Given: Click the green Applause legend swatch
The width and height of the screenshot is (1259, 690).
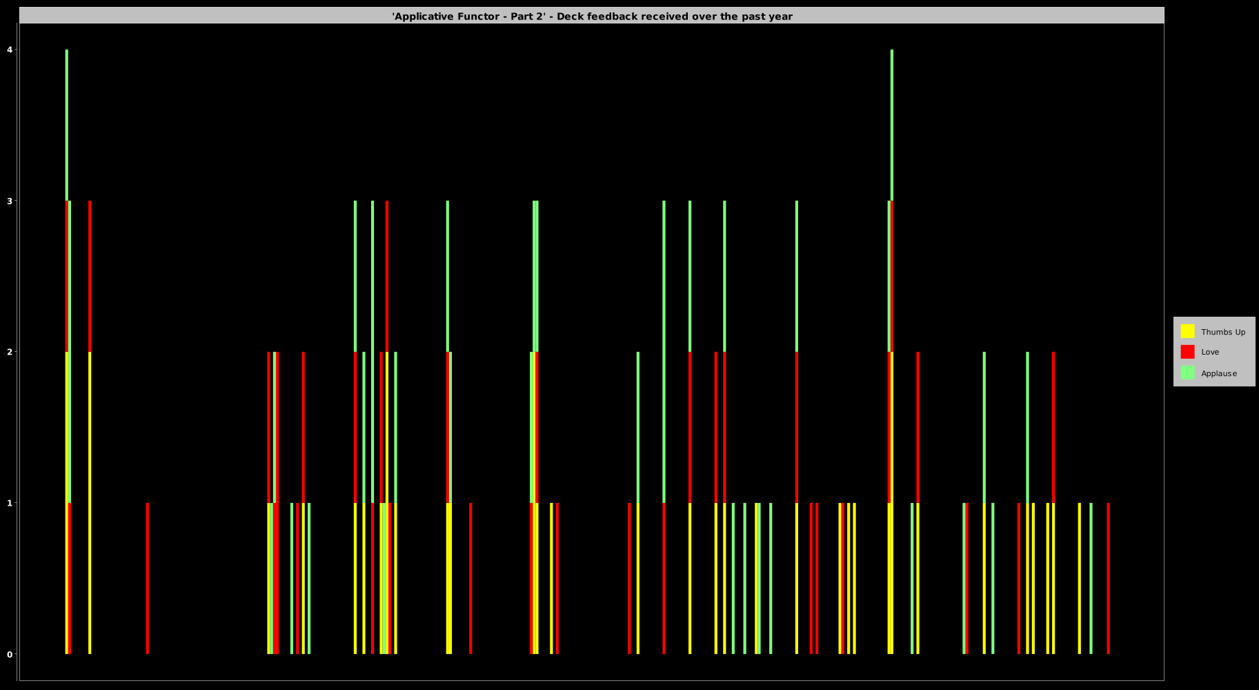Looking at the screenshot, I should tap(1187, 373).
